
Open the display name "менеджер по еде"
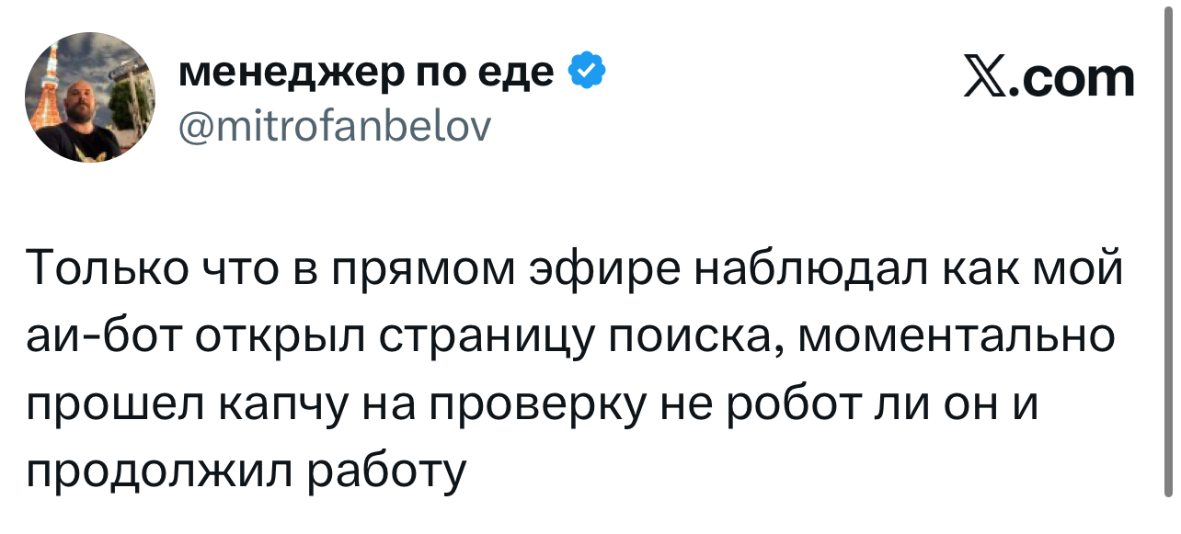tap(365, 73)
